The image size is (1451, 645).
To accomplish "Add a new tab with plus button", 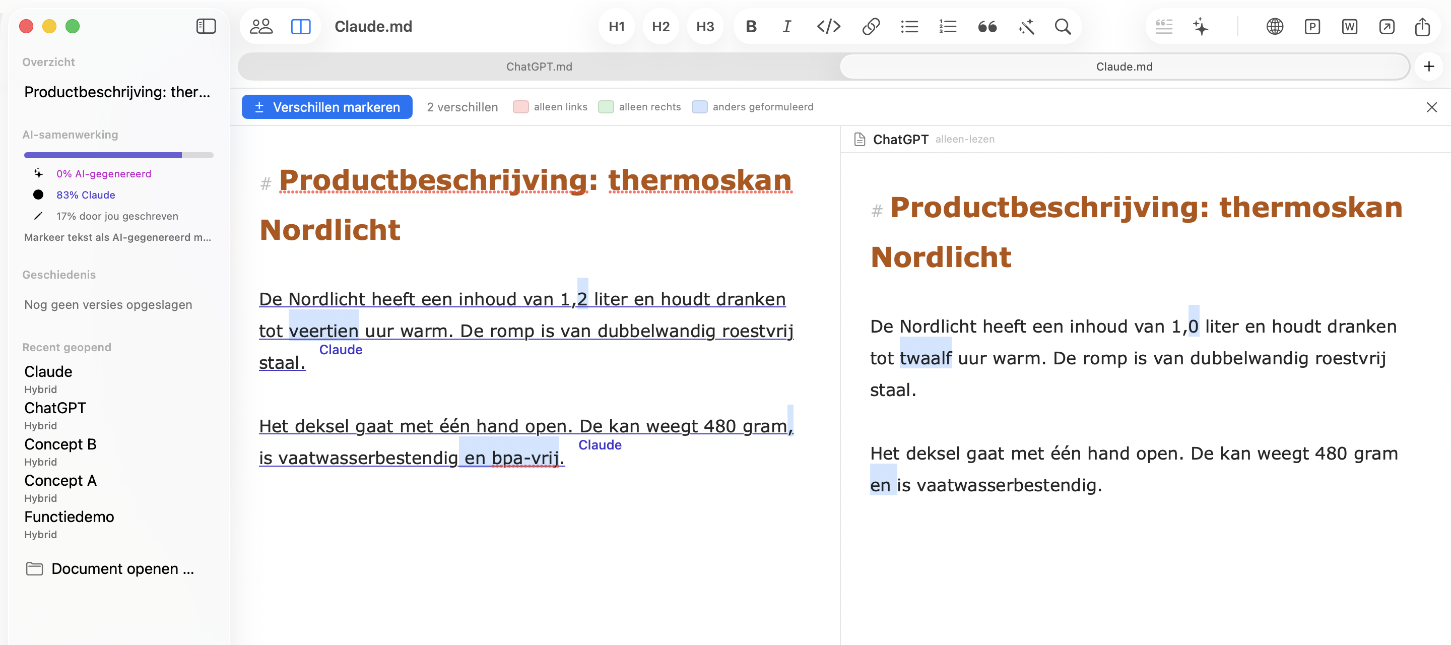I will [1428, 67].
